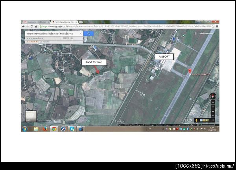Viewport: 236px width, 170px height.
Task: Zoom in with the plus button
Action: tap(213, 111)
